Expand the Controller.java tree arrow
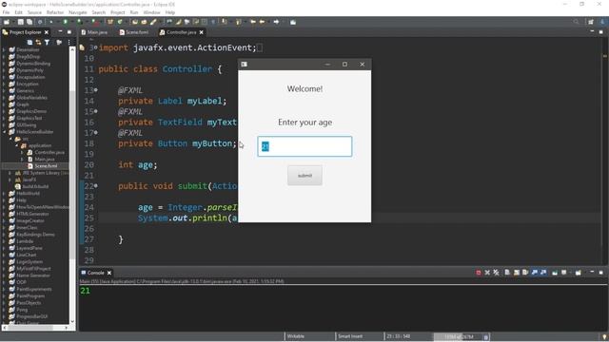This screenshot has height=342, width=609. (22, 152)
